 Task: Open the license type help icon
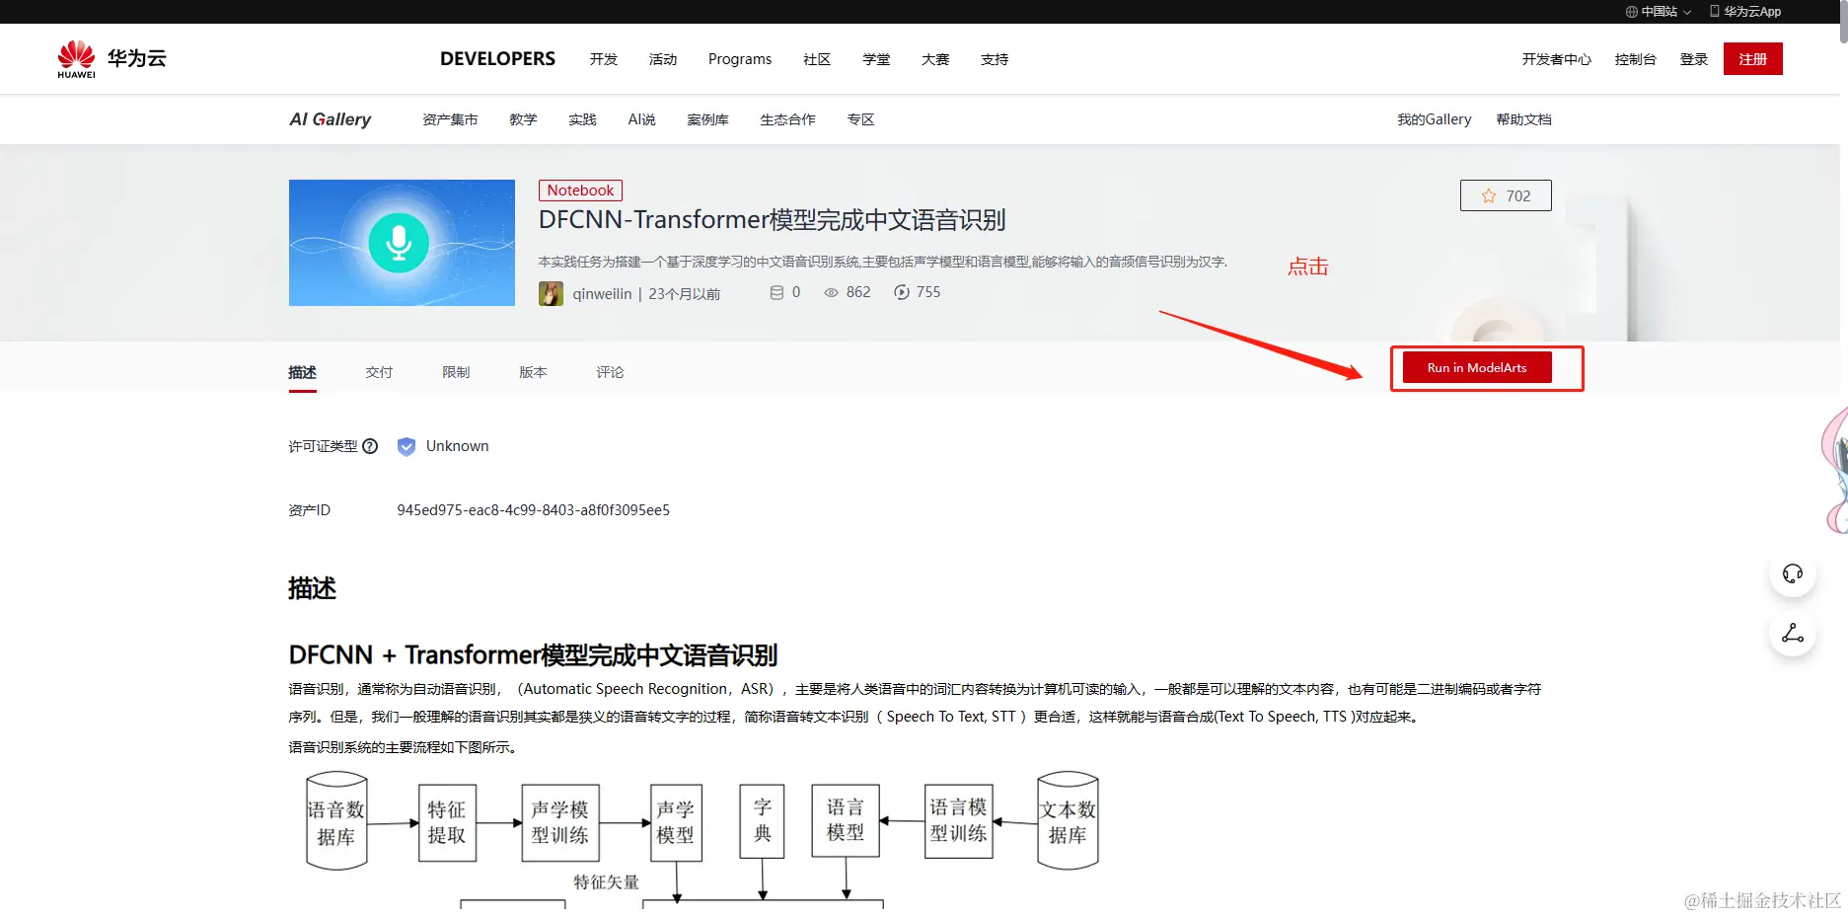(x=369, y=446)
